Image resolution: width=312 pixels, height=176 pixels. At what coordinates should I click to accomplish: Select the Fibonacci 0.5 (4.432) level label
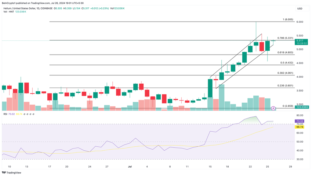pyautogui.click(x=287, y=63)
